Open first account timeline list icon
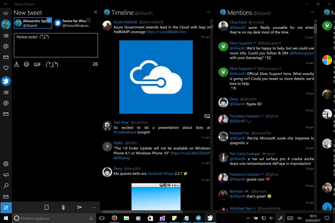 click(6, 36)
